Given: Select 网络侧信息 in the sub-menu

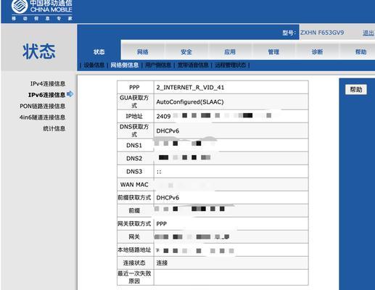Looking at the screenshot, I should [x=125, y=65].
